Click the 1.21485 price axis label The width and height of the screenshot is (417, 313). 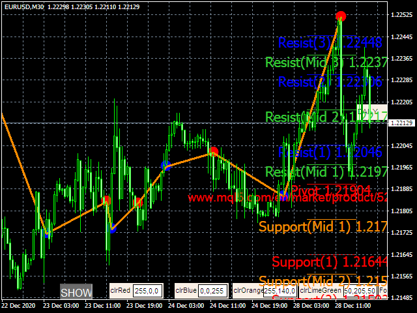[401, 298]
